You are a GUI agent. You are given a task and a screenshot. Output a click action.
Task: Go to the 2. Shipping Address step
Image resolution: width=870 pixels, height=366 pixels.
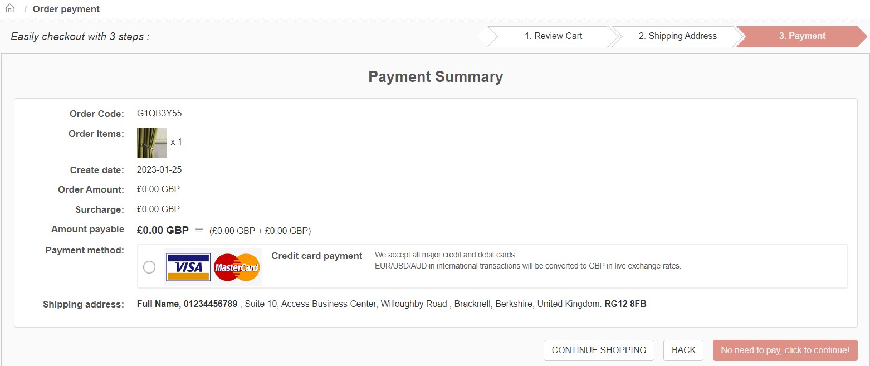click(677, 36)
